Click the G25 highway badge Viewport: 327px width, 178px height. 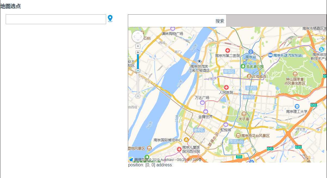coord(298,147)
